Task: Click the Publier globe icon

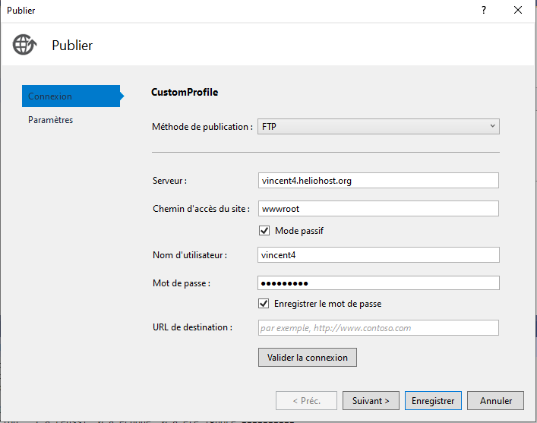Action: click(24, 45)
